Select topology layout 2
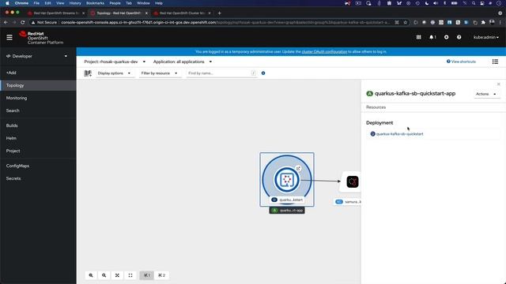506x284 pixels. pos(161,275)
